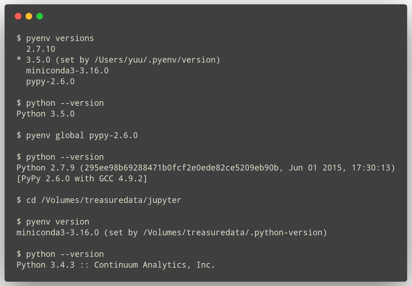Select miniconda3-3.16.0 in the versions list

coord(67,71)
